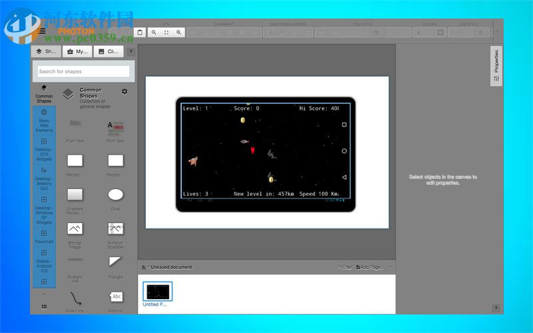
Task: Select the Basic Web Elements collection
Action: point(44,121)
